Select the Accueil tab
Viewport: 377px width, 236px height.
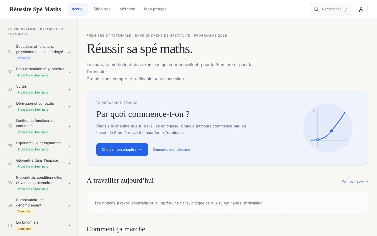(x=78, y=9)
